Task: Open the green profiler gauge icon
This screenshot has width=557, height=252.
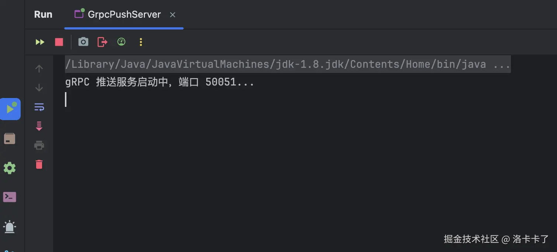Action: (121, 42)
